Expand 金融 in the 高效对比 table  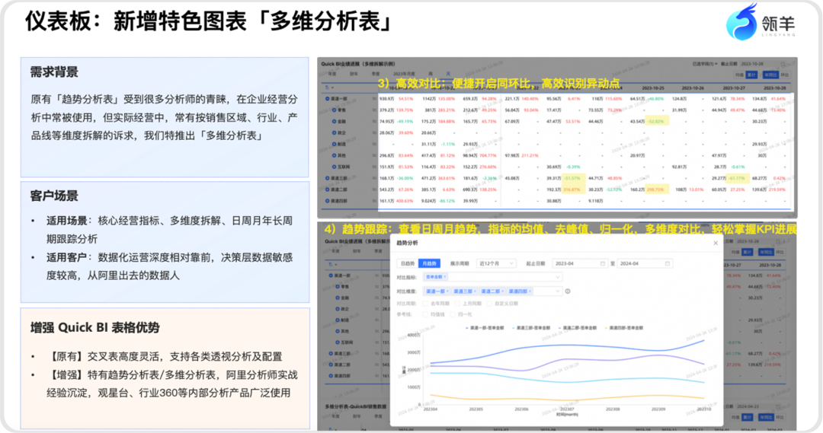point(334,121)
